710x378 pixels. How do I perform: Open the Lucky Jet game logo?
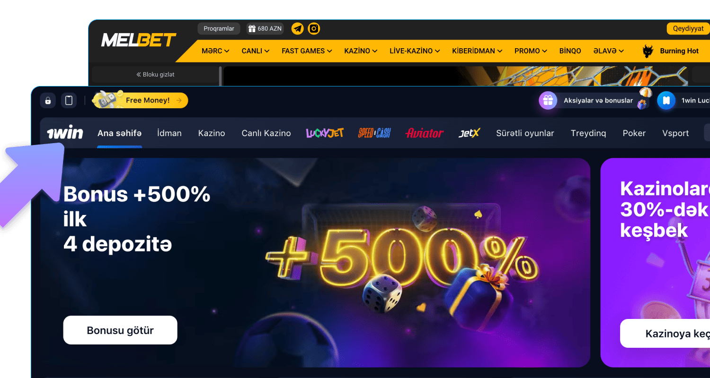pyautogui.click(x=325, y=133)
